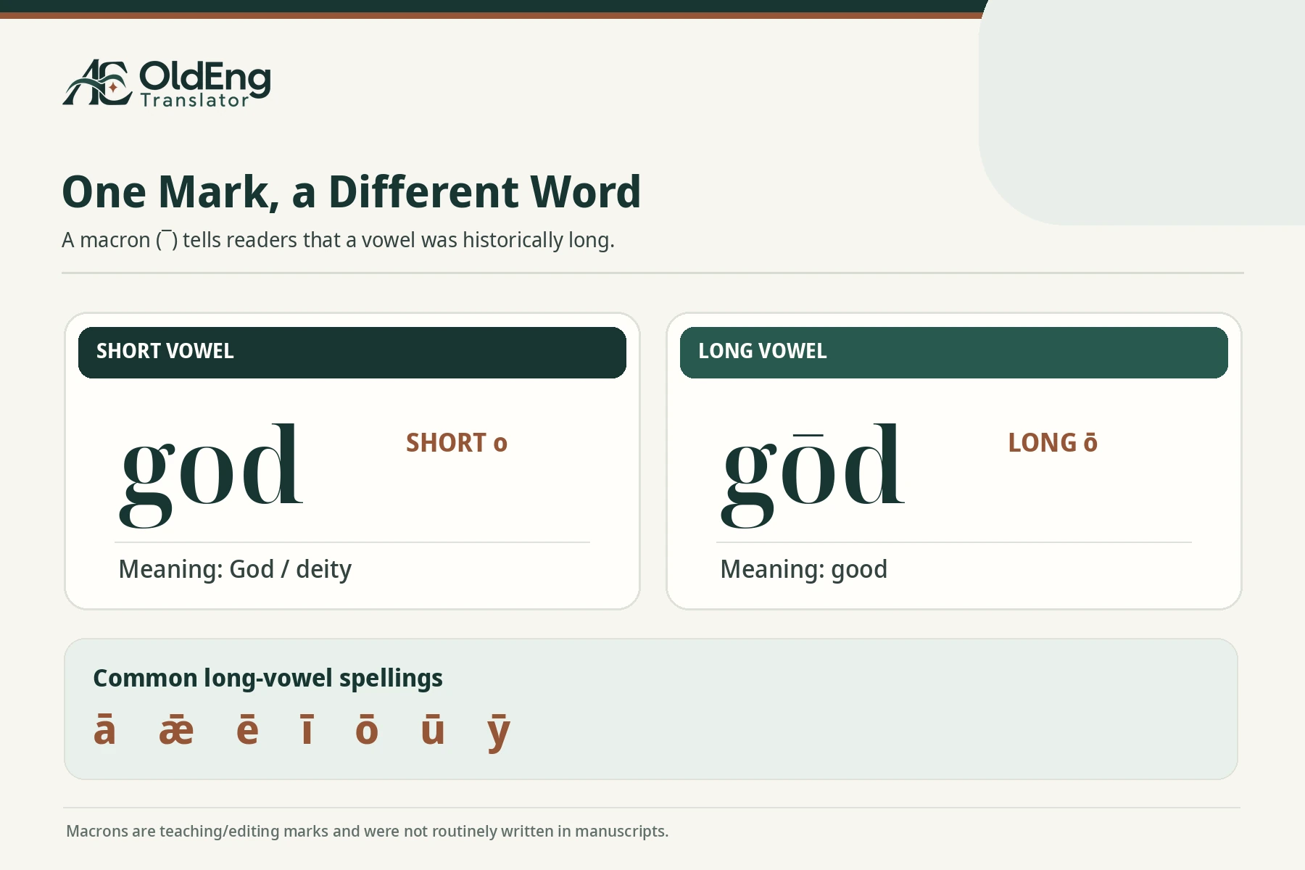Click the LONG ō label
Viewport: 1305px width, 870px height.
point(1053,442)
